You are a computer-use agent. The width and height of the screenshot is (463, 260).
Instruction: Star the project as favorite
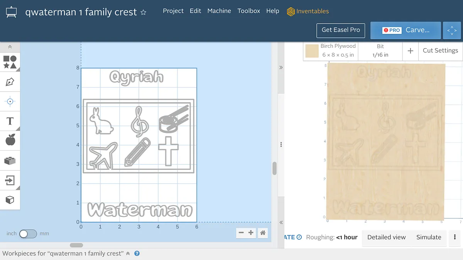tap(144, 12)
